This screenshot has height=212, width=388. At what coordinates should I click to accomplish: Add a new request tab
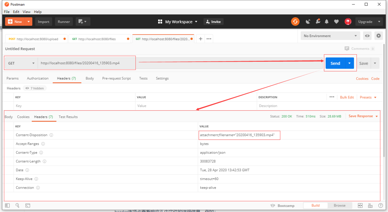coord(200,39)
